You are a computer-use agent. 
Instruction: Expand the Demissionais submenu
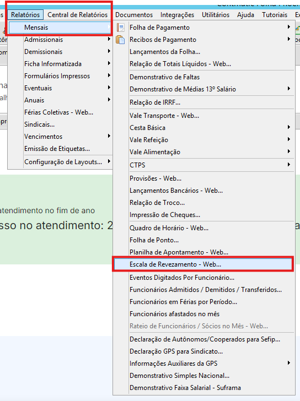[60, 52]
